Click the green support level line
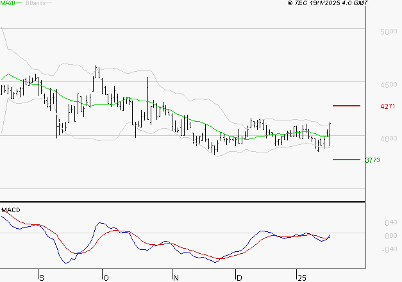Screen dimensions: 402x282 [346, 160]
